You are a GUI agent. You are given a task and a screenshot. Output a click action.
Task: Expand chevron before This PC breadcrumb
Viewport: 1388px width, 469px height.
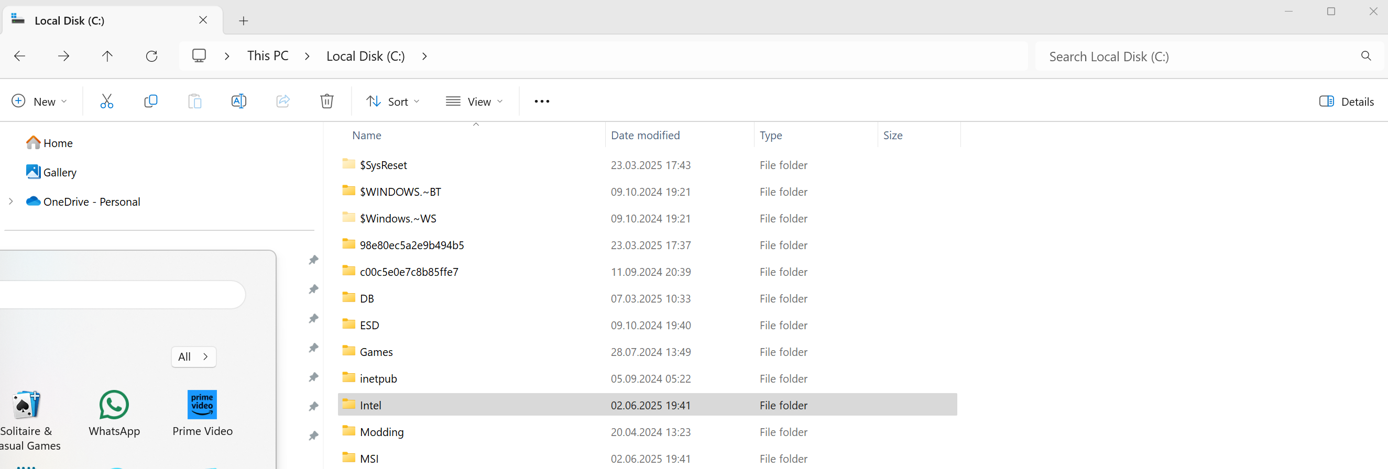tap(227, 56)
